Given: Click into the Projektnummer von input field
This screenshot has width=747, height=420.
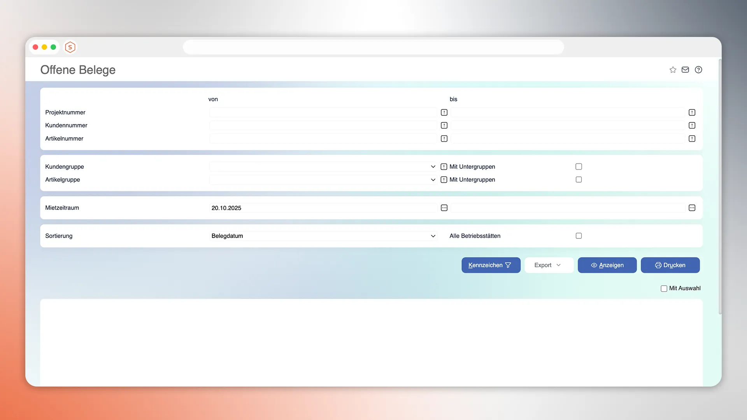Looking at the screenshot, I should (x=323, y=112).
